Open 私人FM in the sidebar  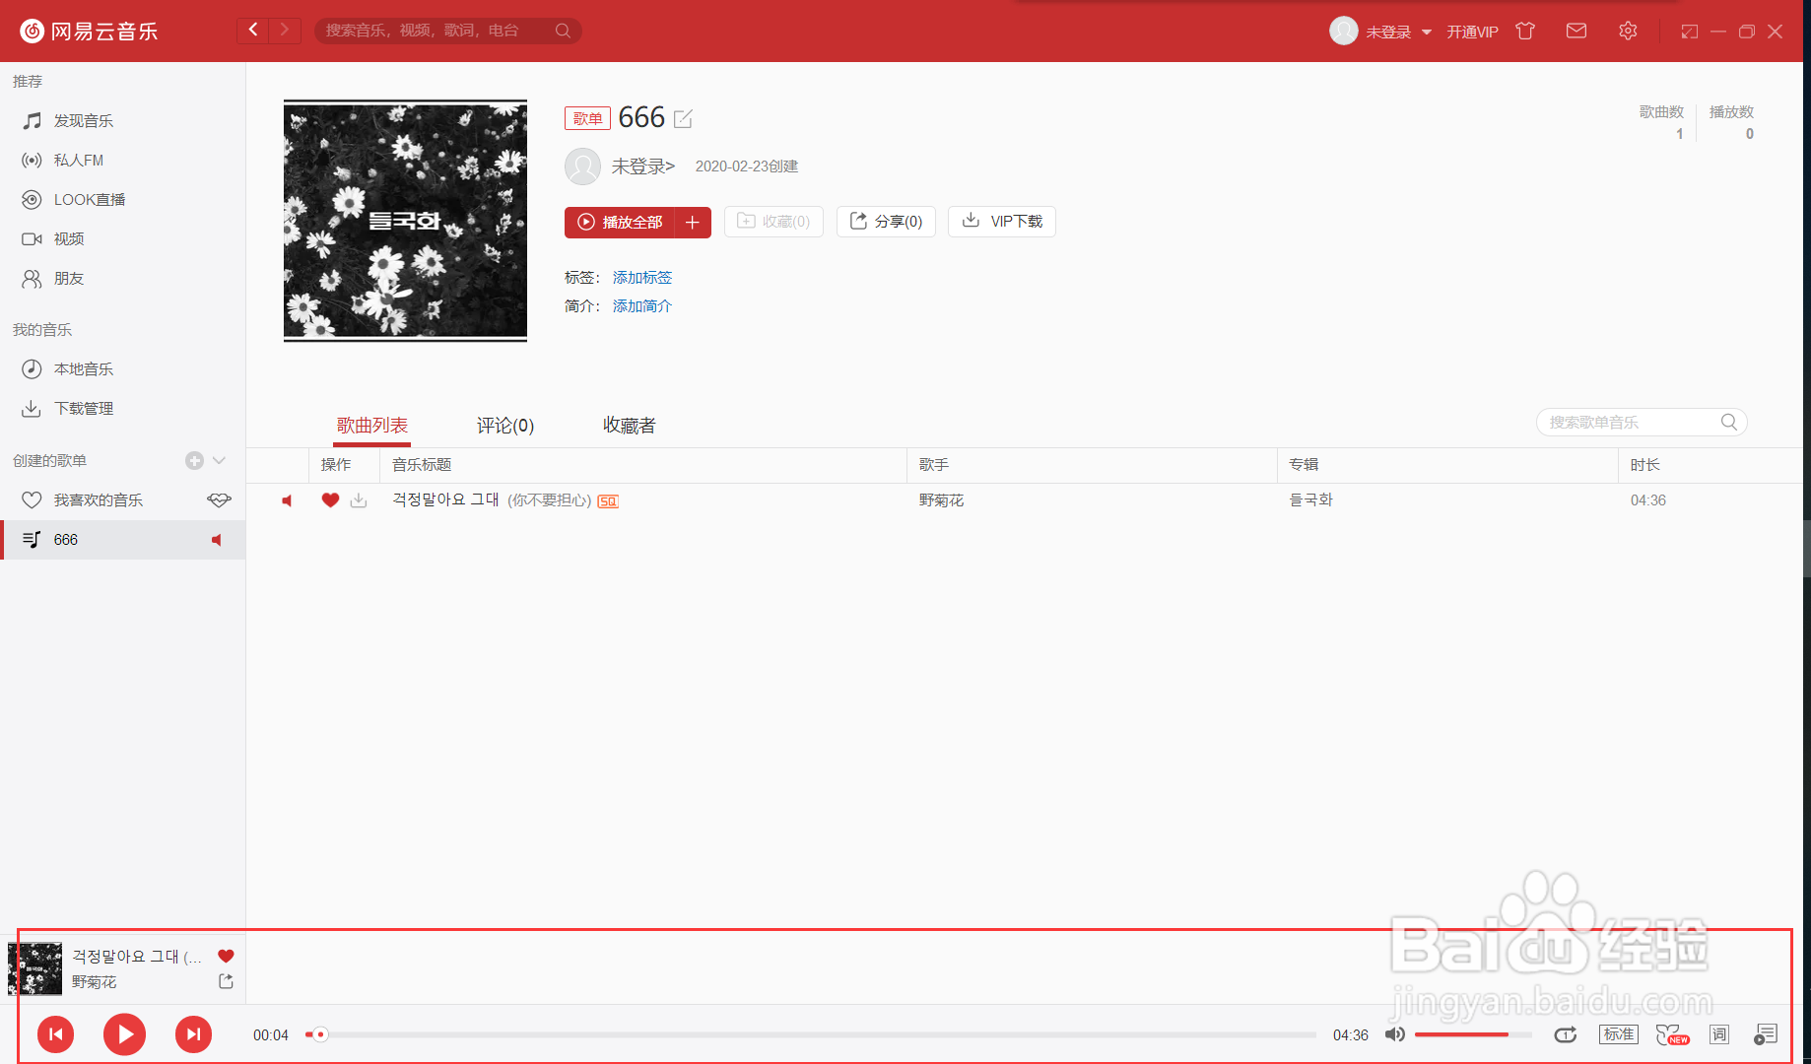(x=122, y=161)
